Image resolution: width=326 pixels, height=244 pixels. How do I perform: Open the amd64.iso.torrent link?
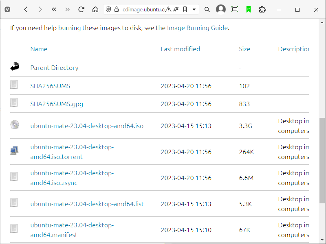[x=72, y=152]
